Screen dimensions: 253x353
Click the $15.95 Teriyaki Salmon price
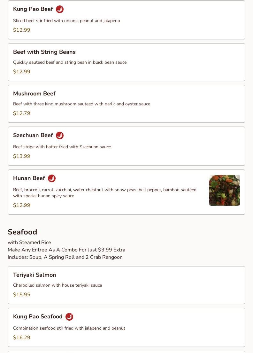(x=21, y=294)
